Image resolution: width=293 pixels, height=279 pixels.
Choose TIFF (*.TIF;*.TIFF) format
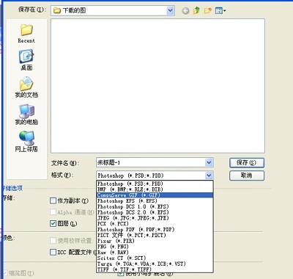(155, 269)
